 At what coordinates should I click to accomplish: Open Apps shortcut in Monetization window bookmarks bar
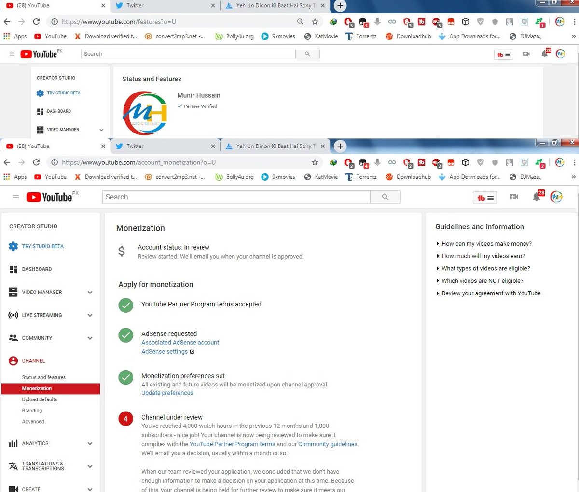(x=15, y=177)
